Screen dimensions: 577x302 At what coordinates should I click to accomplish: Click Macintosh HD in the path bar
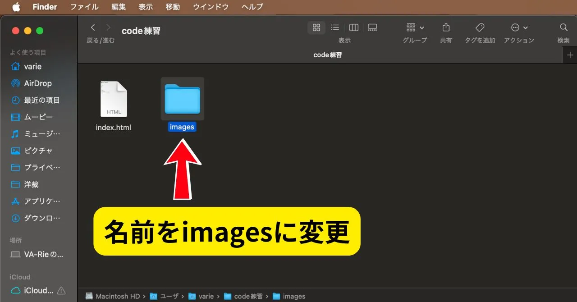113,296
